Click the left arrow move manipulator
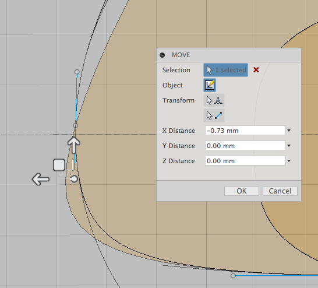Screen dimensions: 318x288 point(41,179)
